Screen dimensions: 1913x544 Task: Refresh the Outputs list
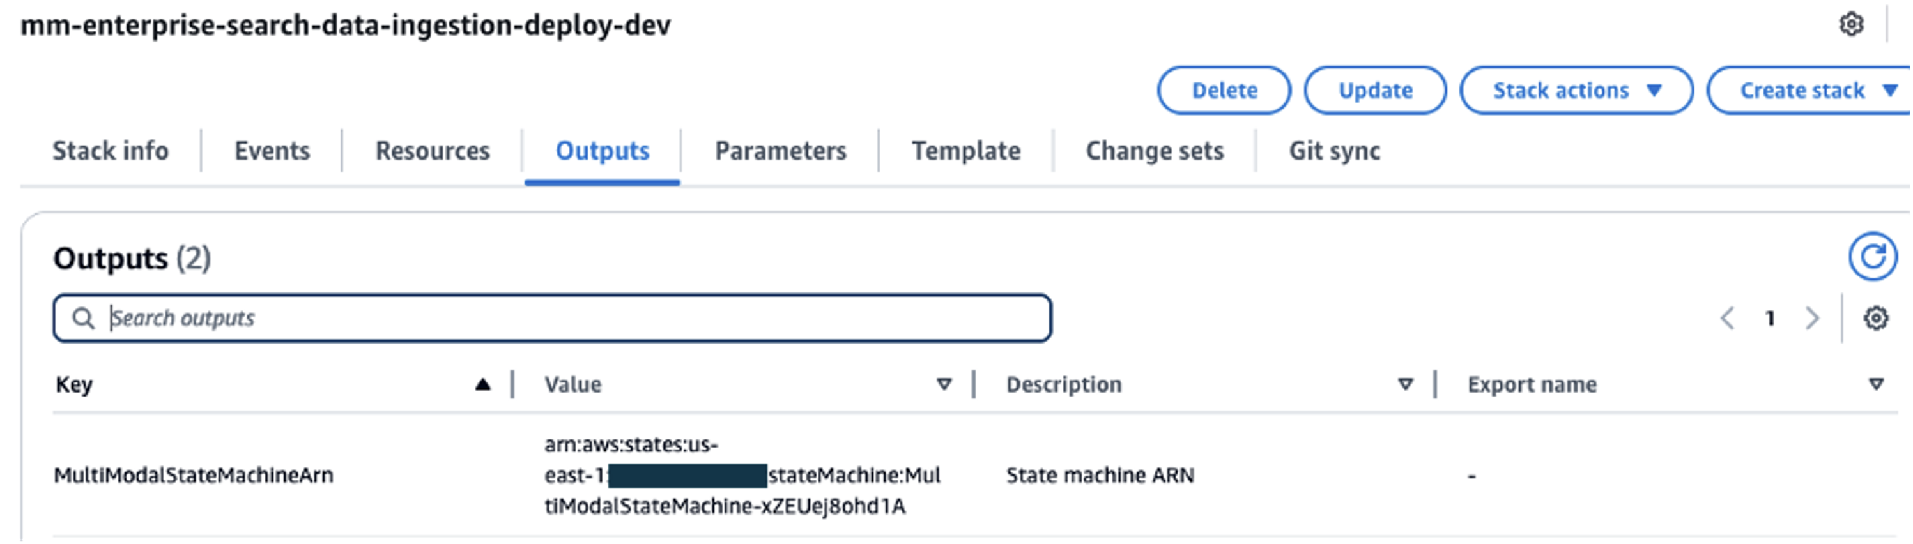(x=1872, y=257)
